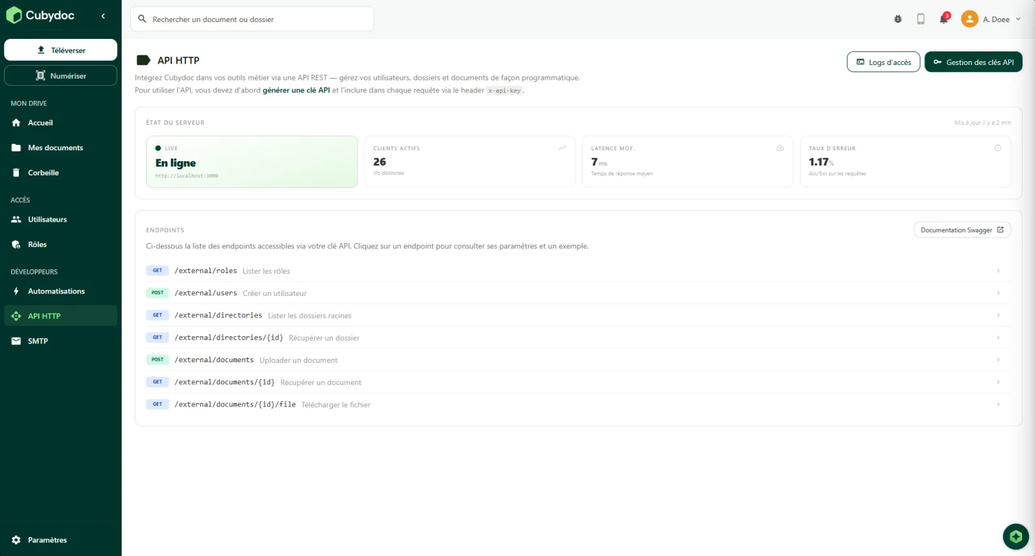The height and width of the screenshot is (556, 1035).
Task: Open the A. Doee account dropdown
Action: click(x=991, y=19)
